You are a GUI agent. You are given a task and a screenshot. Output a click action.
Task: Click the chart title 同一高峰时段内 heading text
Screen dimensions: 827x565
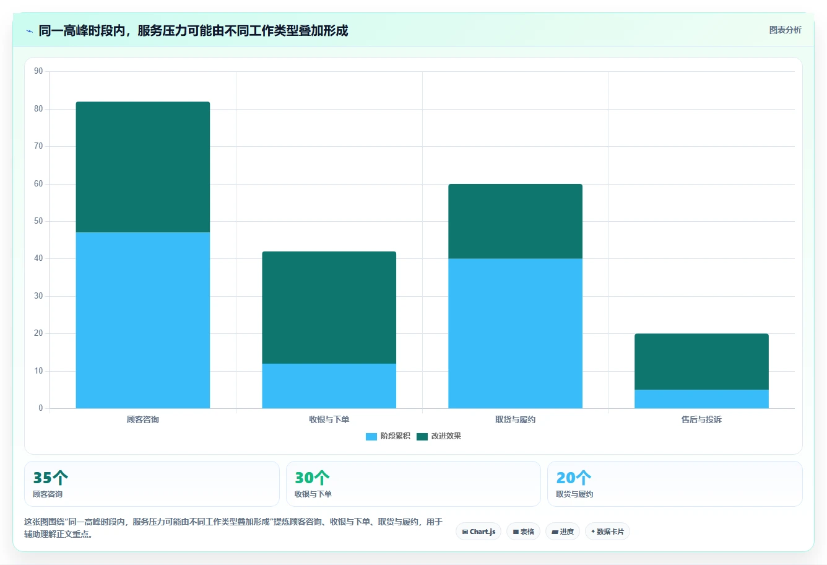(x=193, y=30)
